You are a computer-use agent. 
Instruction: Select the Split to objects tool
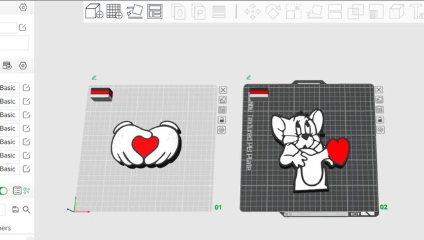point(178,12)
